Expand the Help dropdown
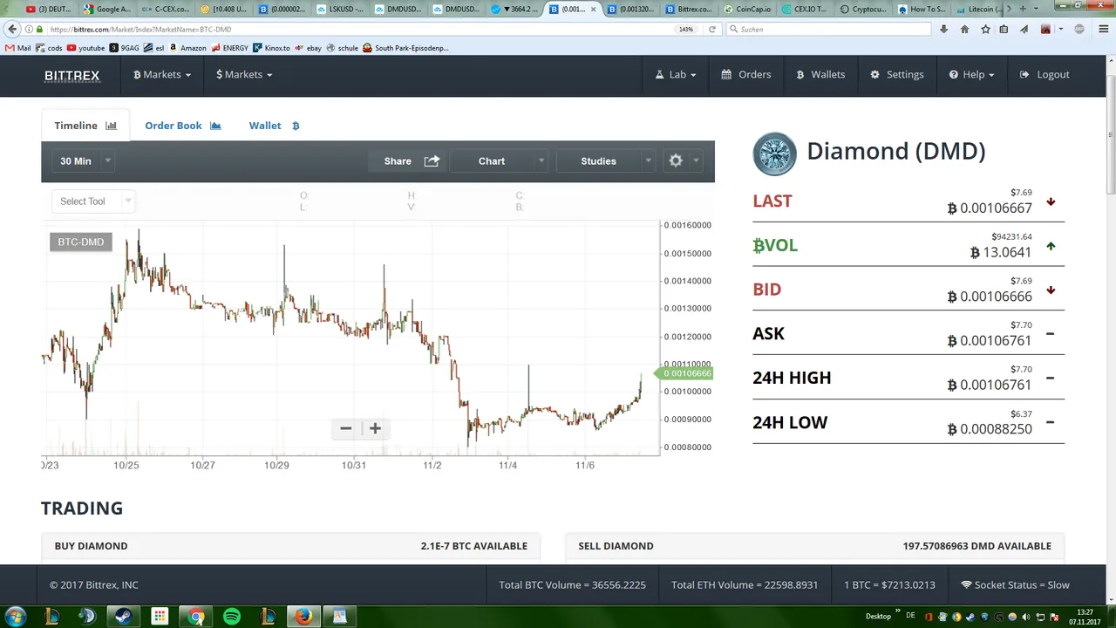Image resolution: width=1116 pixels, height=628 pixels. (972, 74)
